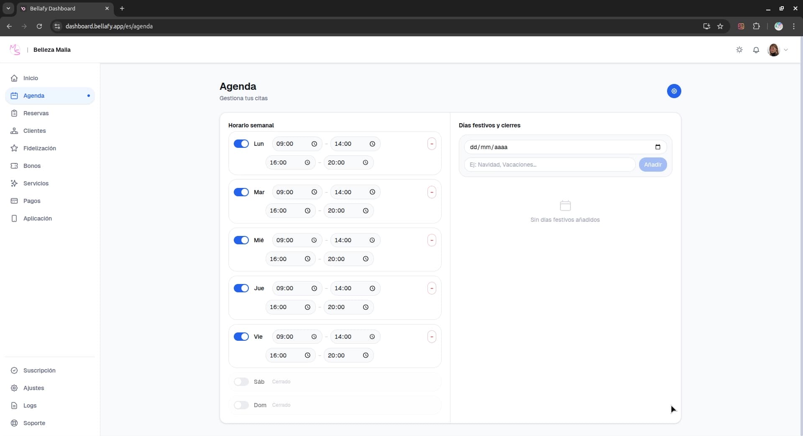Disable the Monday (Lun) schedule toggle

pos(241,144)
